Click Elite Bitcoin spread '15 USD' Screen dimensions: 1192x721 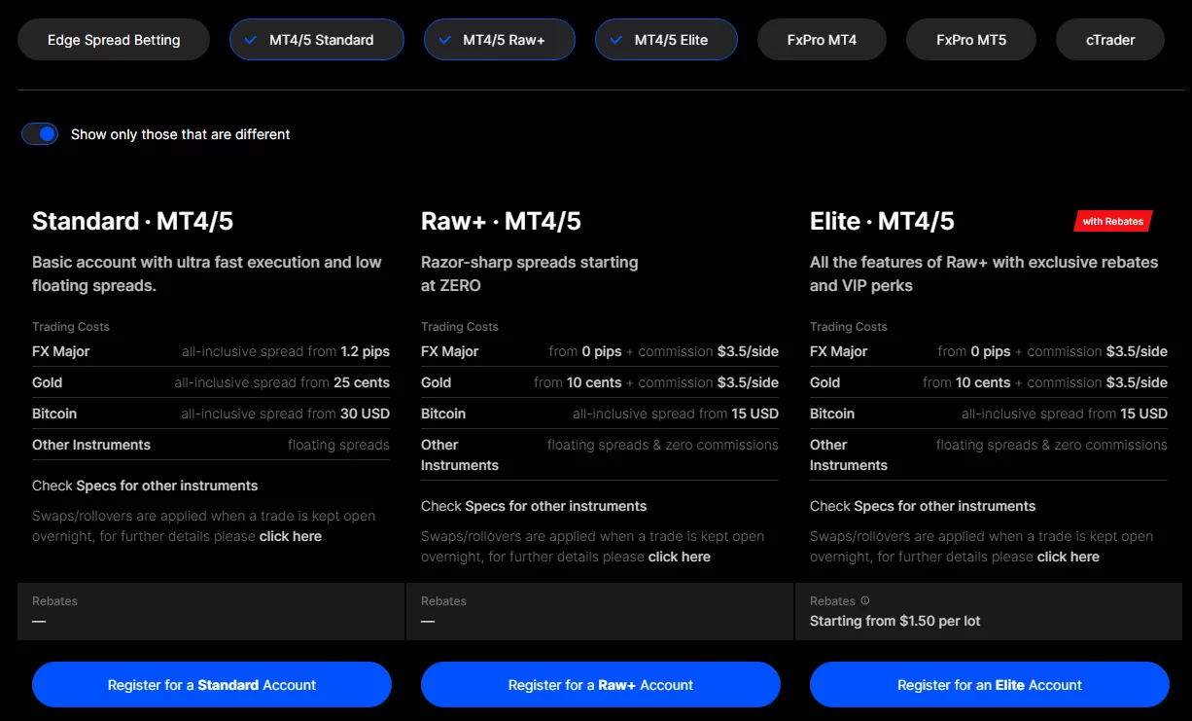pos(1143,414)
